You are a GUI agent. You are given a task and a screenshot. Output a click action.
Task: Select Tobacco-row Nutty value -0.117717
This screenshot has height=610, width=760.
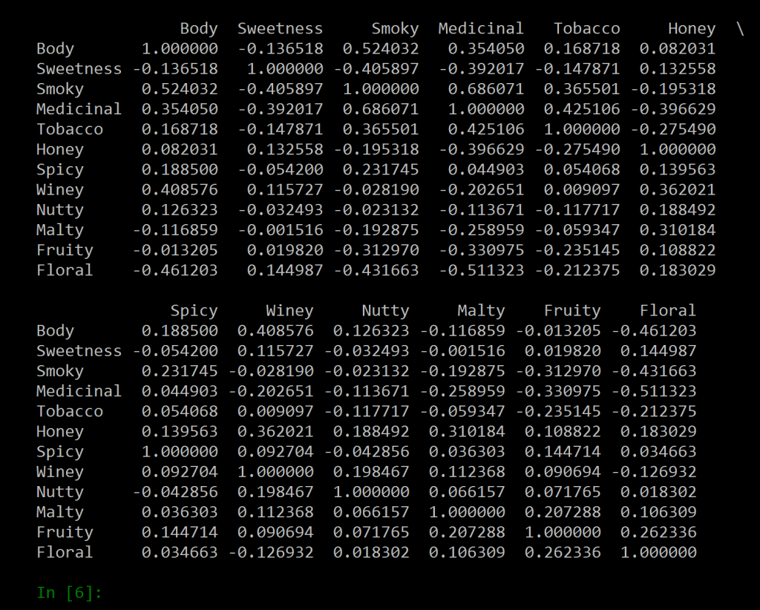tap(367, 411)
